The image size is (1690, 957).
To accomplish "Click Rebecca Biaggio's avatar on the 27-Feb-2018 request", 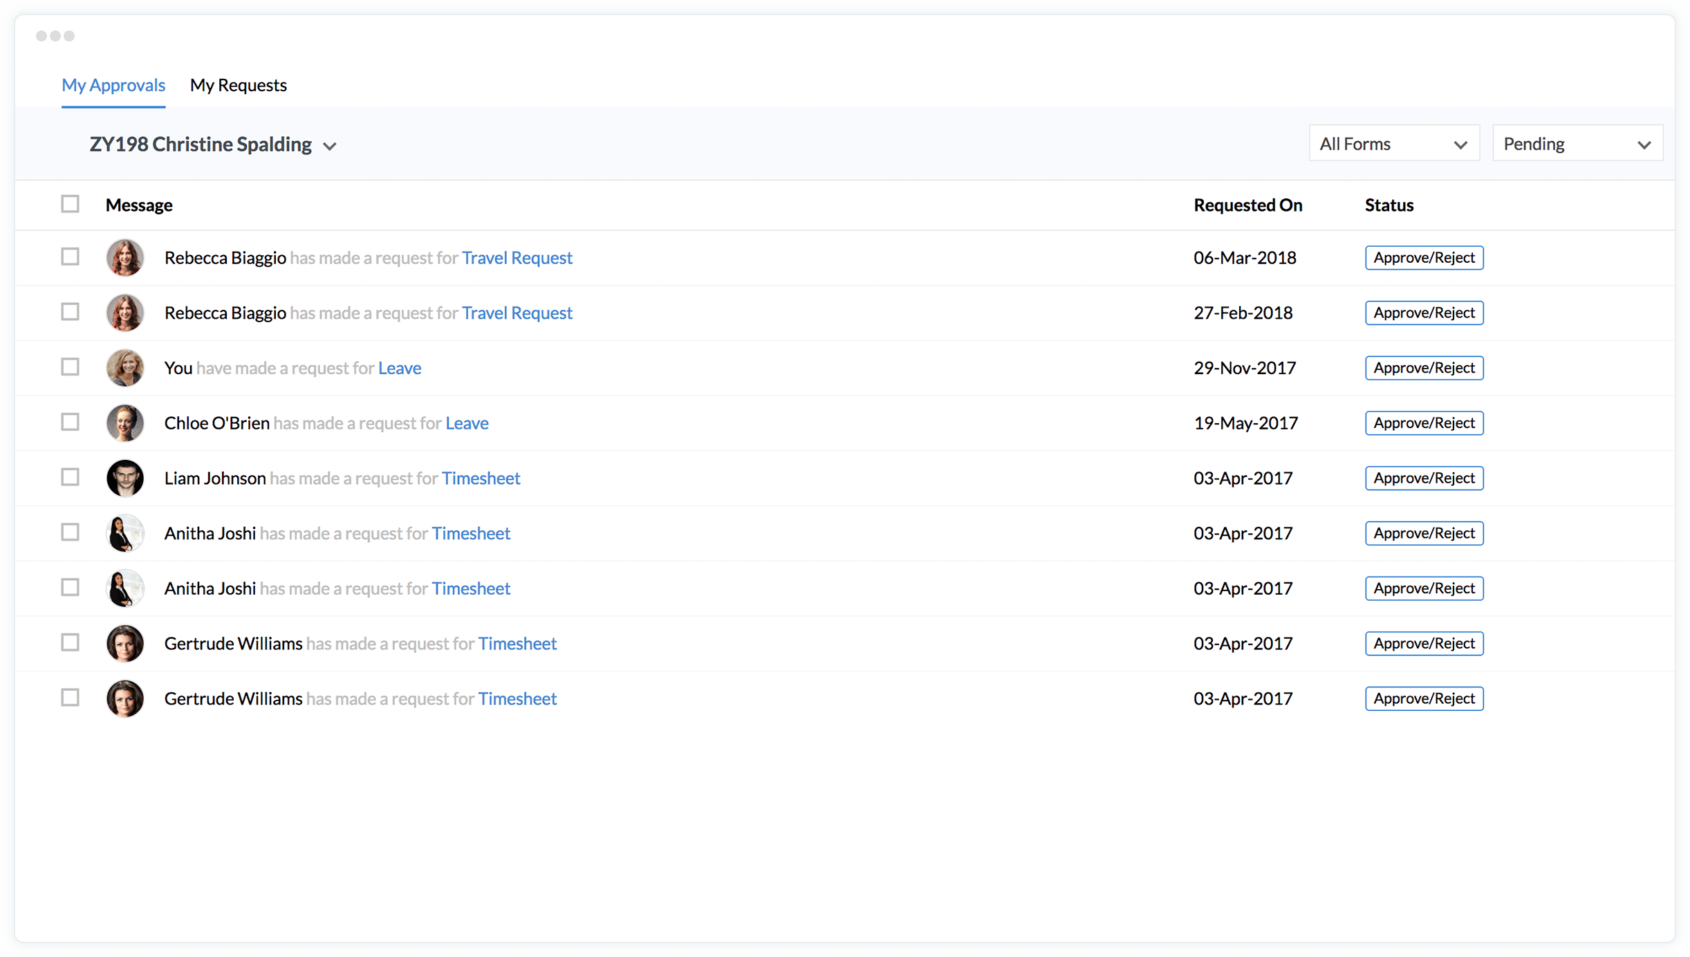I will pos(124,313).
